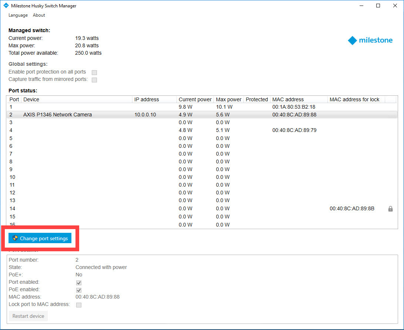Click the padlock icon on port 14

(x=390, y=209)
